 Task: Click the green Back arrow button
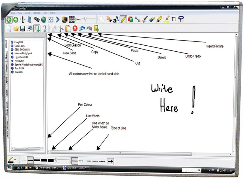pyautogui.click(x=9, y=20)
